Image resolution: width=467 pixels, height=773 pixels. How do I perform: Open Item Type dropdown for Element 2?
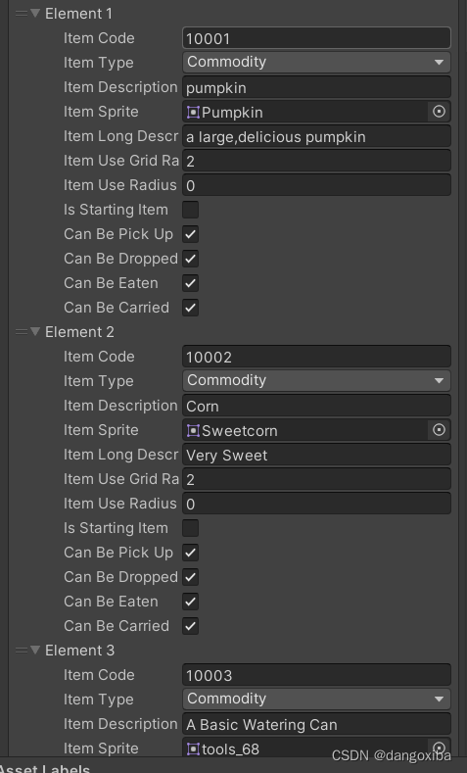coord(316,380)
